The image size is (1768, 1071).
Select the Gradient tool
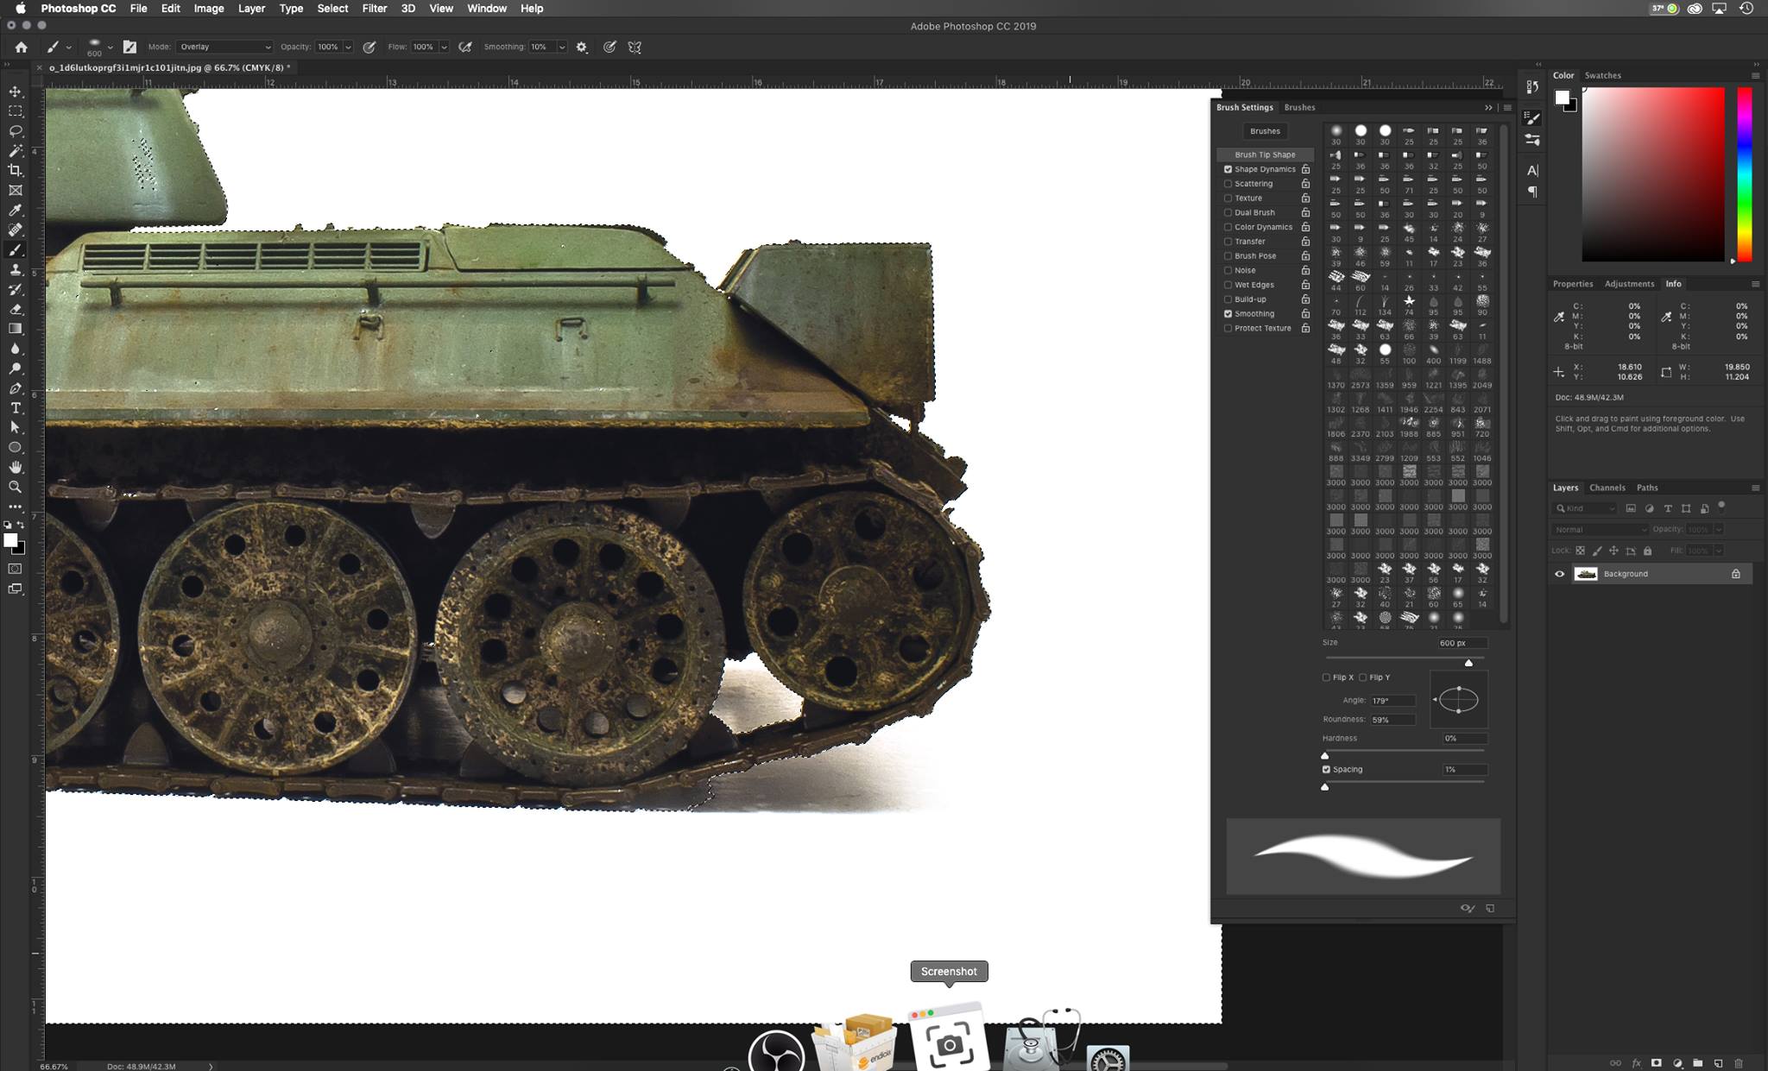pos(16,329)
